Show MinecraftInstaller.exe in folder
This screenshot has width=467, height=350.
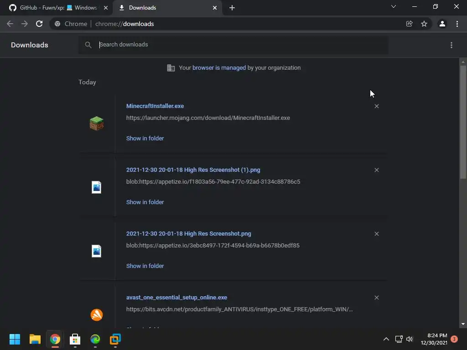[145, 139]
